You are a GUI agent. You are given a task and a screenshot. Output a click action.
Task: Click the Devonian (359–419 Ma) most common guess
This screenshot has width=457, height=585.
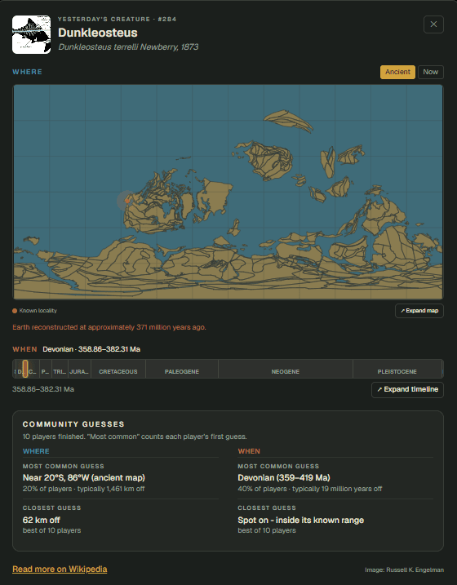pyautogui.click(x=284, y=477)
